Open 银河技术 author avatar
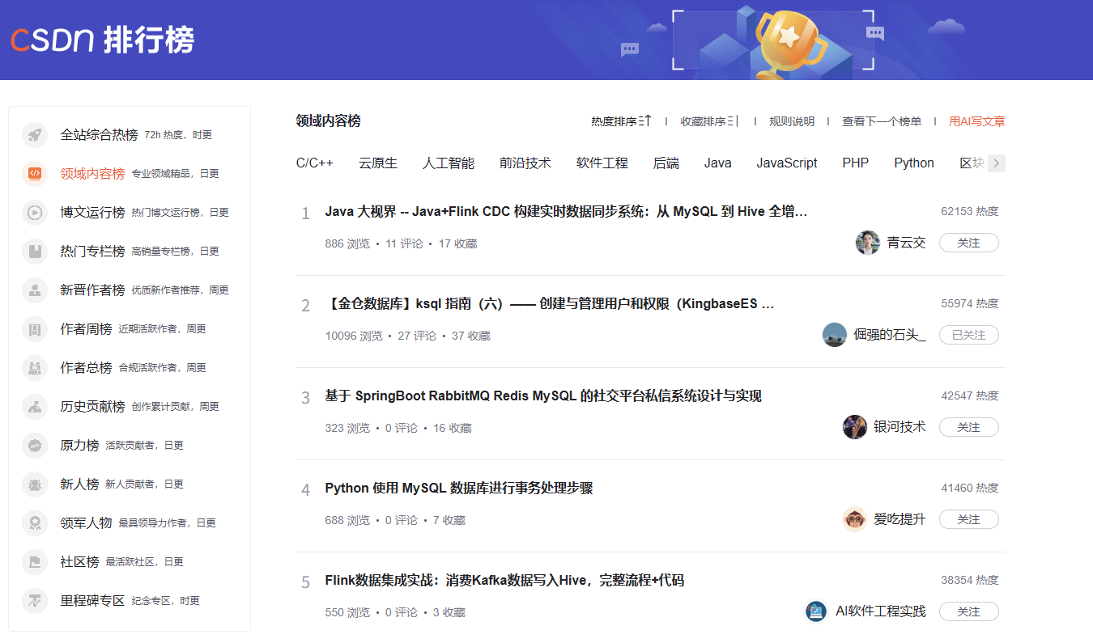The width and height of the screenshot is (1093, 643). coord(855,427)
